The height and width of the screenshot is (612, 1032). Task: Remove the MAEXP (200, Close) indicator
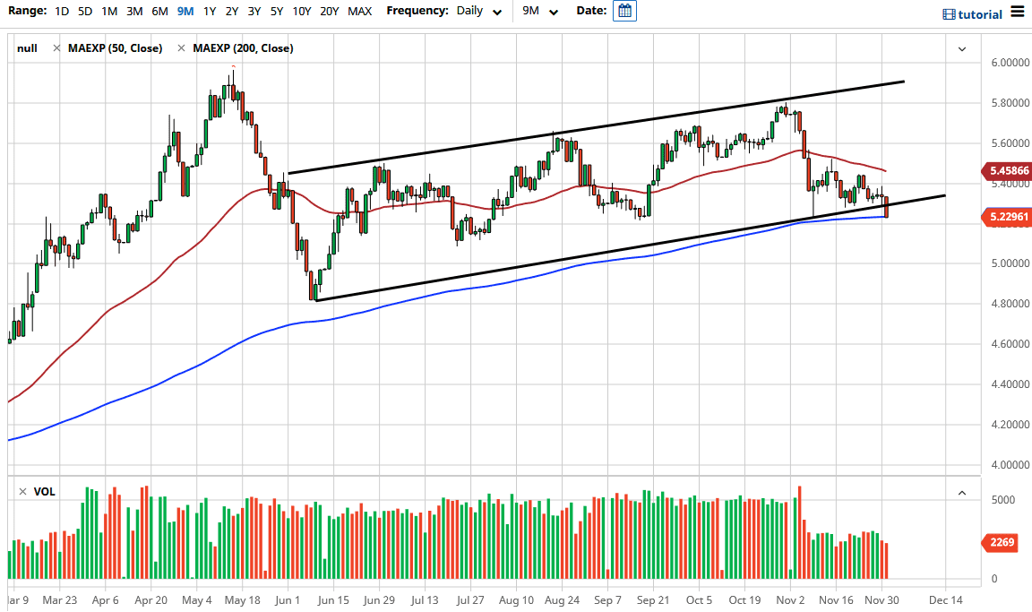point(182,47)
